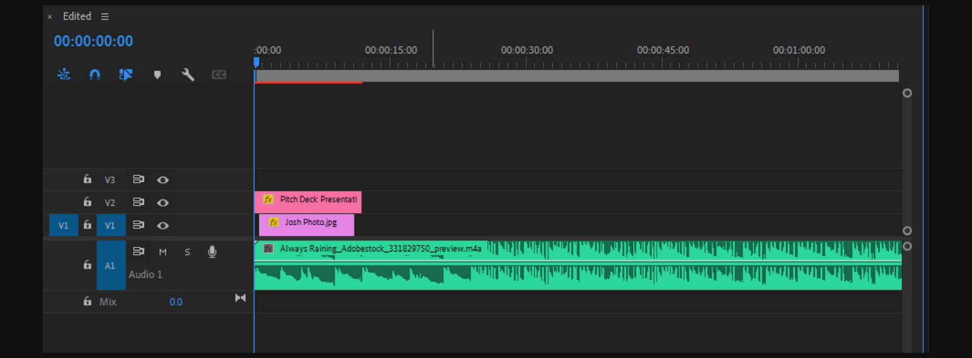Enable Snap in Timeline magnet icon
This screenshot has width=972, height=358.
(x=95, y=75)
